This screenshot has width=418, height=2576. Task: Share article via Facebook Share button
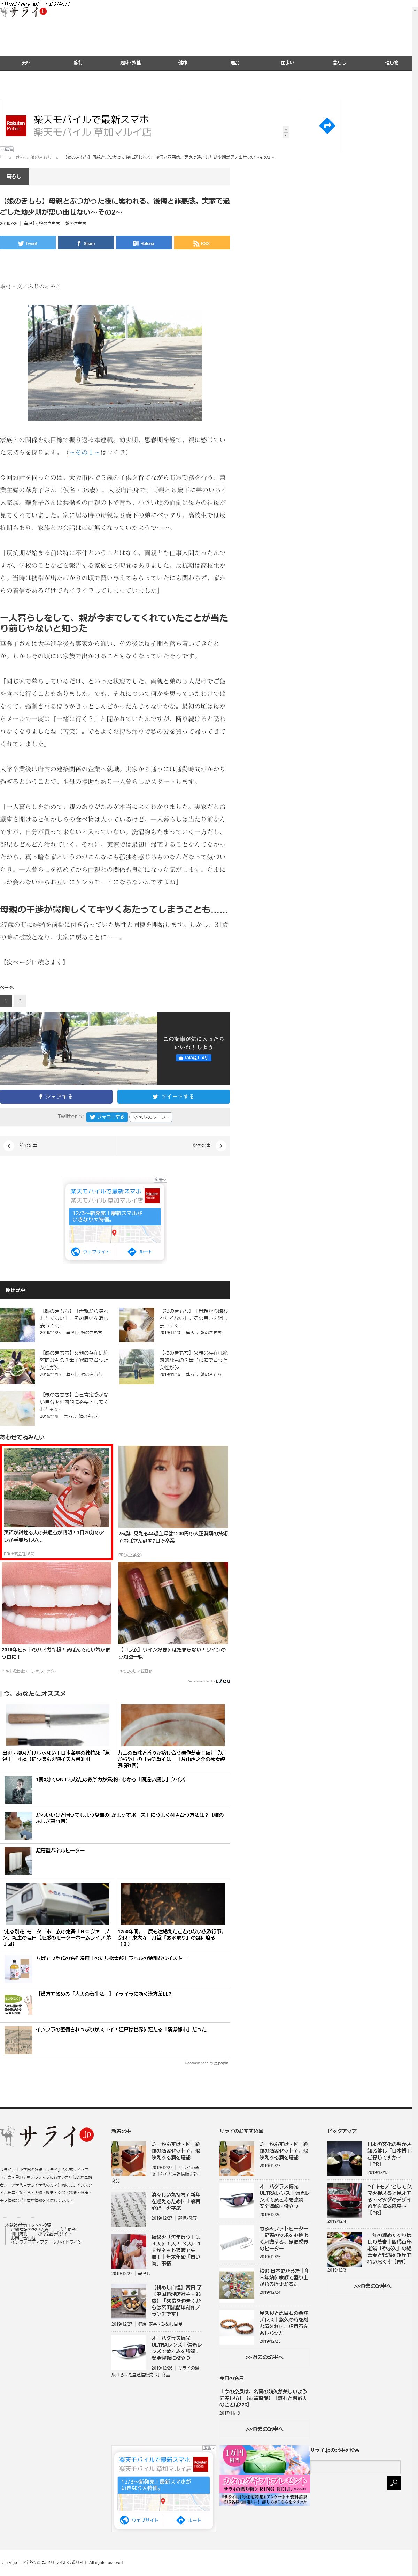click(86, 243)
